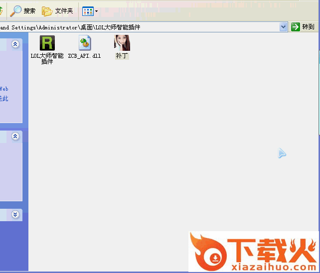
Task: Select the LOL大师智能插件 green R icon
Action: 47,43
